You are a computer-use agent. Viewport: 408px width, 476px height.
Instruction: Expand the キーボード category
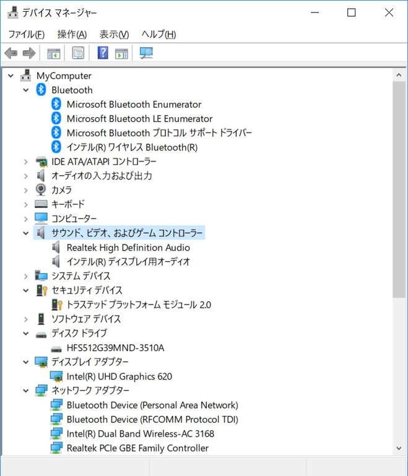coord(26,205)
